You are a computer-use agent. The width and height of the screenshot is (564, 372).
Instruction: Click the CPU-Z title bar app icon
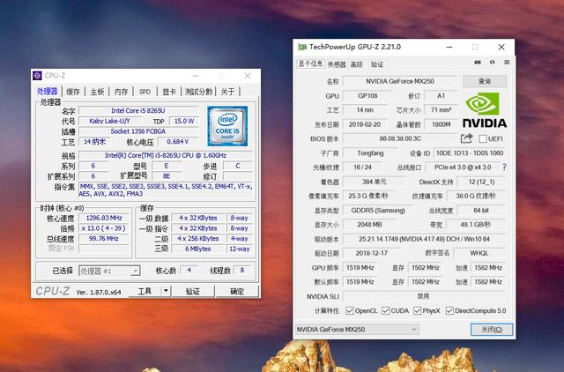pos(37,76)
